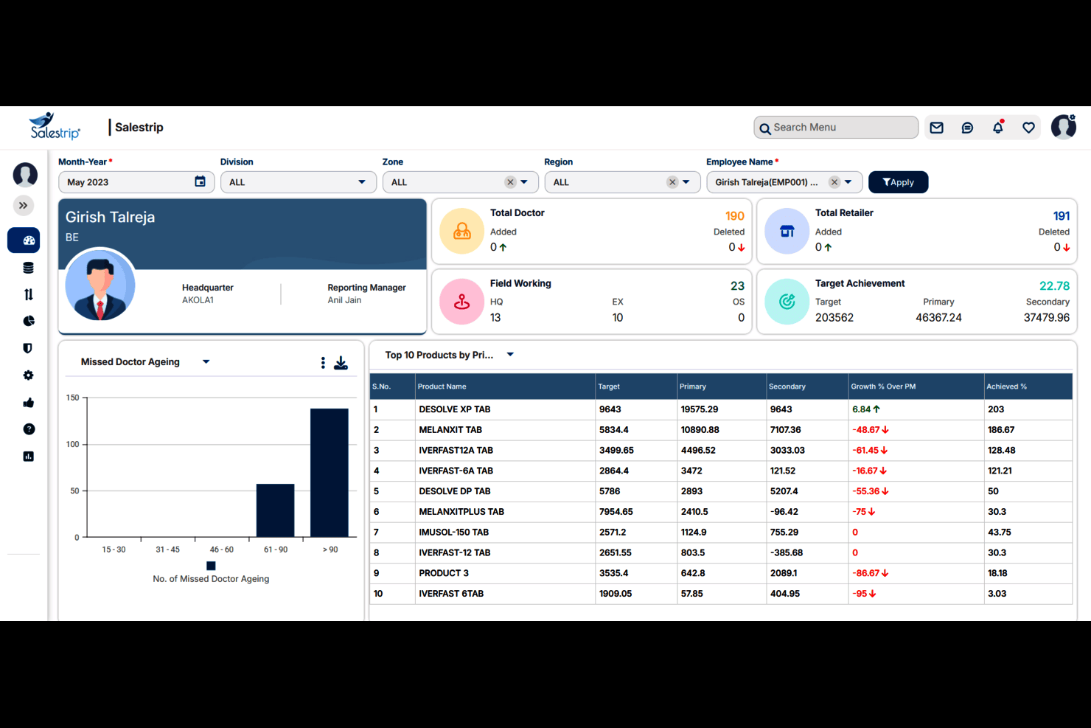The height and width of the screenshot is (728, 1091).
Task: Clear the Employee Name selection
Action: point(834,182)
